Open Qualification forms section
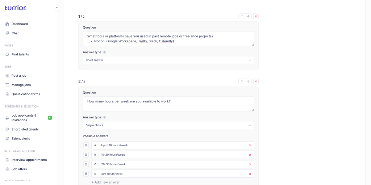The height and width of the screenshot is (185, 371). point(26,94)
